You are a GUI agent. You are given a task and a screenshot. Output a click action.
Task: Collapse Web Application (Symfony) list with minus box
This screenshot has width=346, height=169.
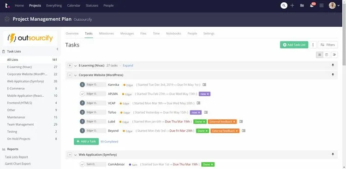[x=70, y=155]
